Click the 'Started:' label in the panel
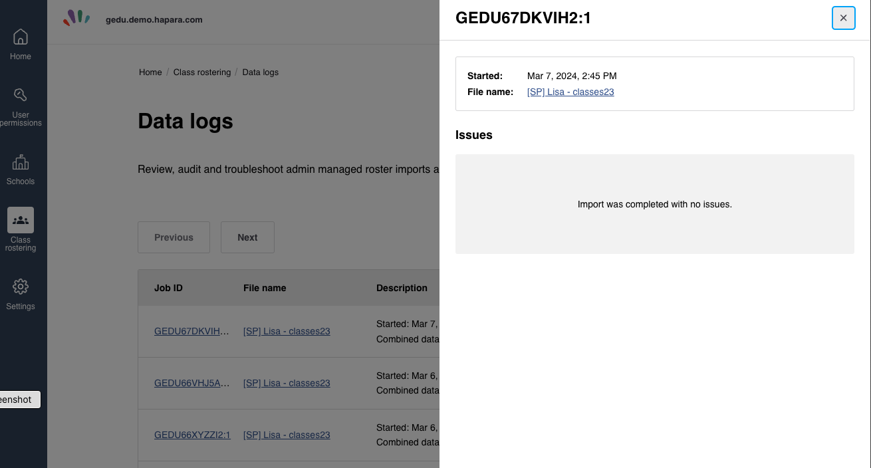The image size is (871, 468). coord(485,76)
